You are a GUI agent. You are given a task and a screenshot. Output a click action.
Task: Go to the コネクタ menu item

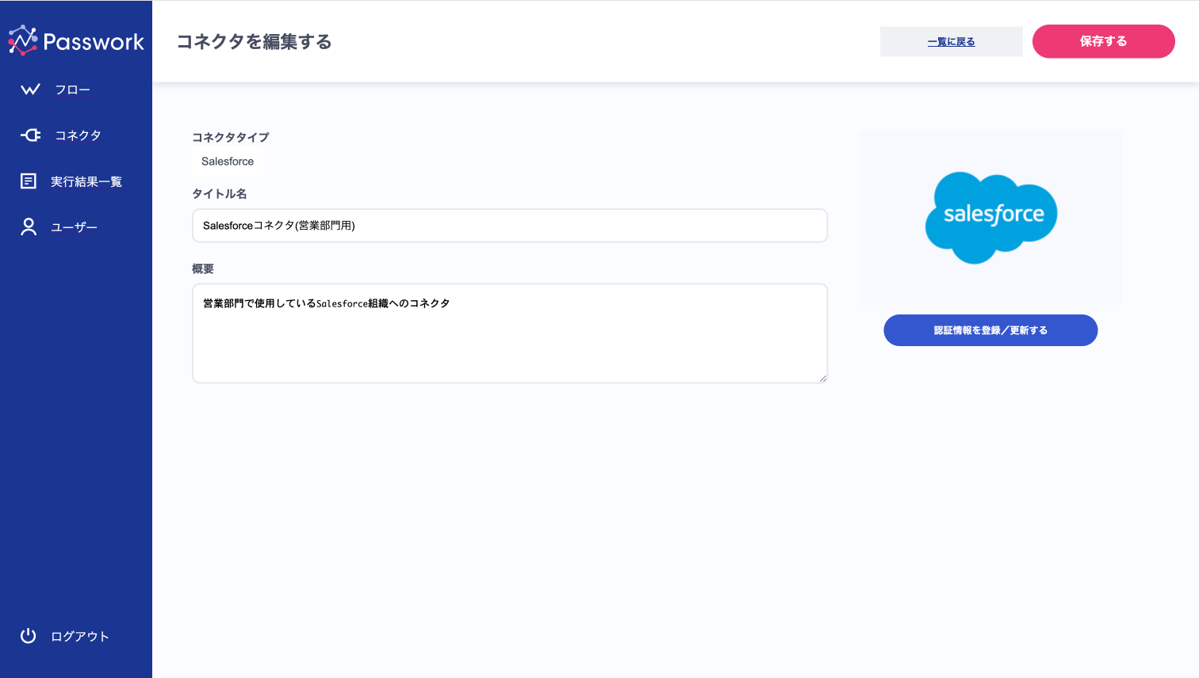[x=78, y=135]
